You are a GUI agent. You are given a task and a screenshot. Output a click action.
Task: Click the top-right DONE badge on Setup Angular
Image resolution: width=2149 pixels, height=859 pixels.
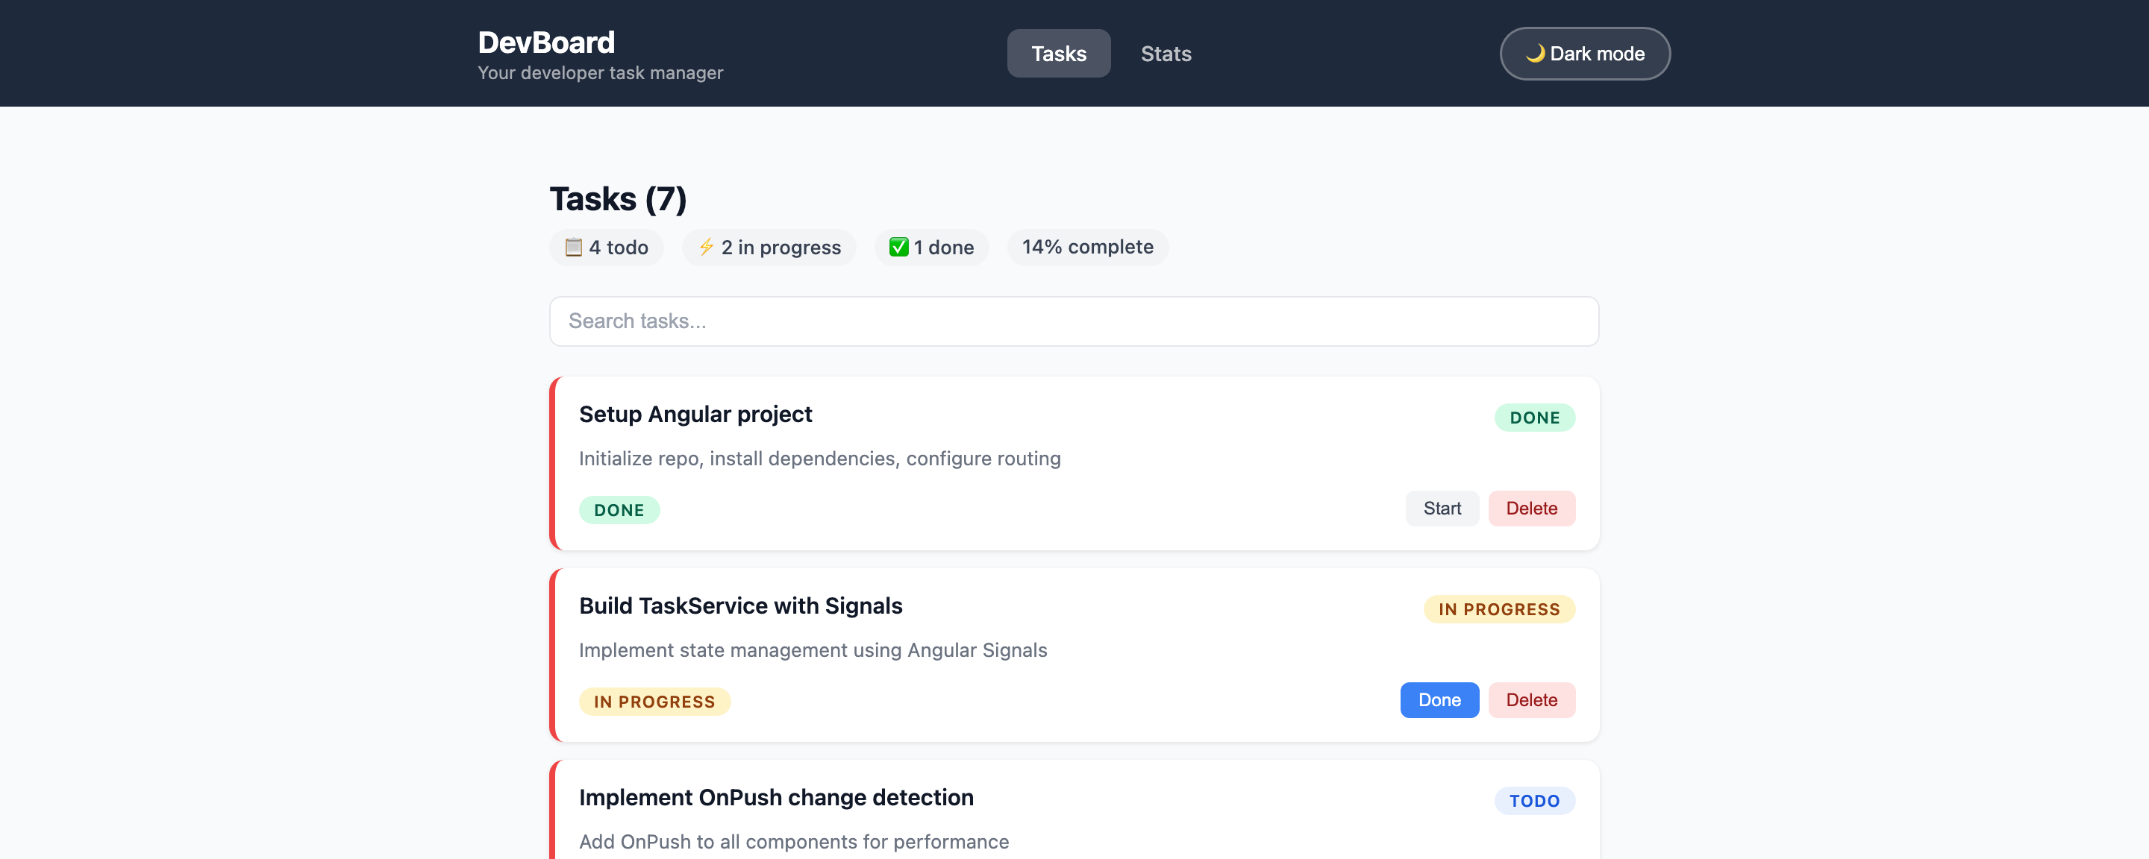click(x=1534, y=418)
